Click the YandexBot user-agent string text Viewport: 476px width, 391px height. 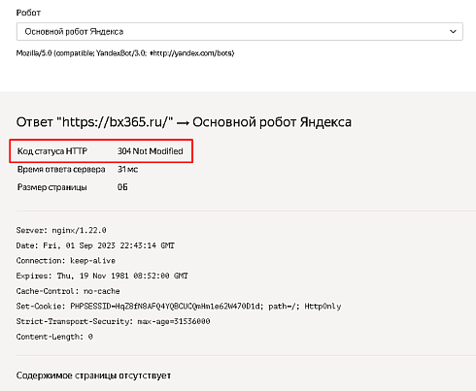[125, 53]
